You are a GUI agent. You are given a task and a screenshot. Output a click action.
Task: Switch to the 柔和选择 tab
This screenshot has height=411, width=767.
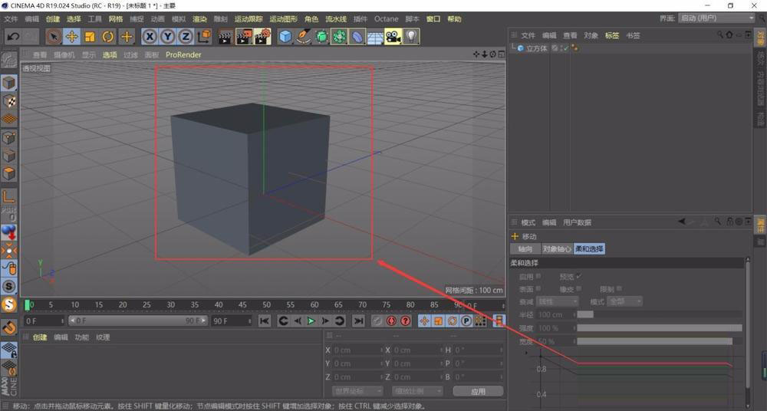(x=589, y=249)
